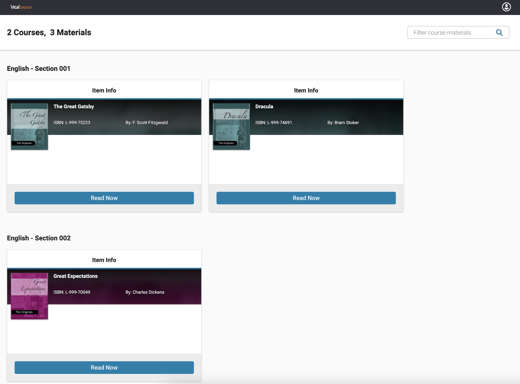Viewport: 520px width, 384px height.
Task: Click By: F. Scott Fitzgerald text
Action: point(147,123)
